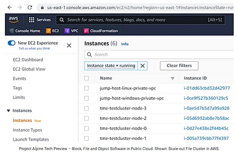Click the Console Home icon
237x154 pixels.
click(11, 31)
